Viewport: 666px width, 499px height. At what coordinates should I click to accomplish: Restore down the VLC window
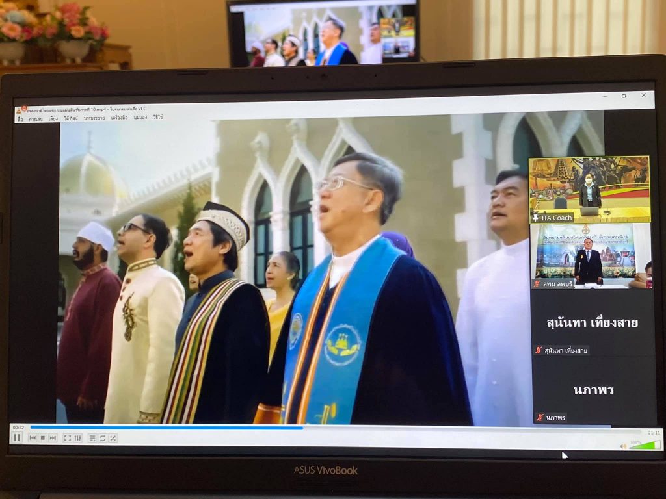click(624, 96)
